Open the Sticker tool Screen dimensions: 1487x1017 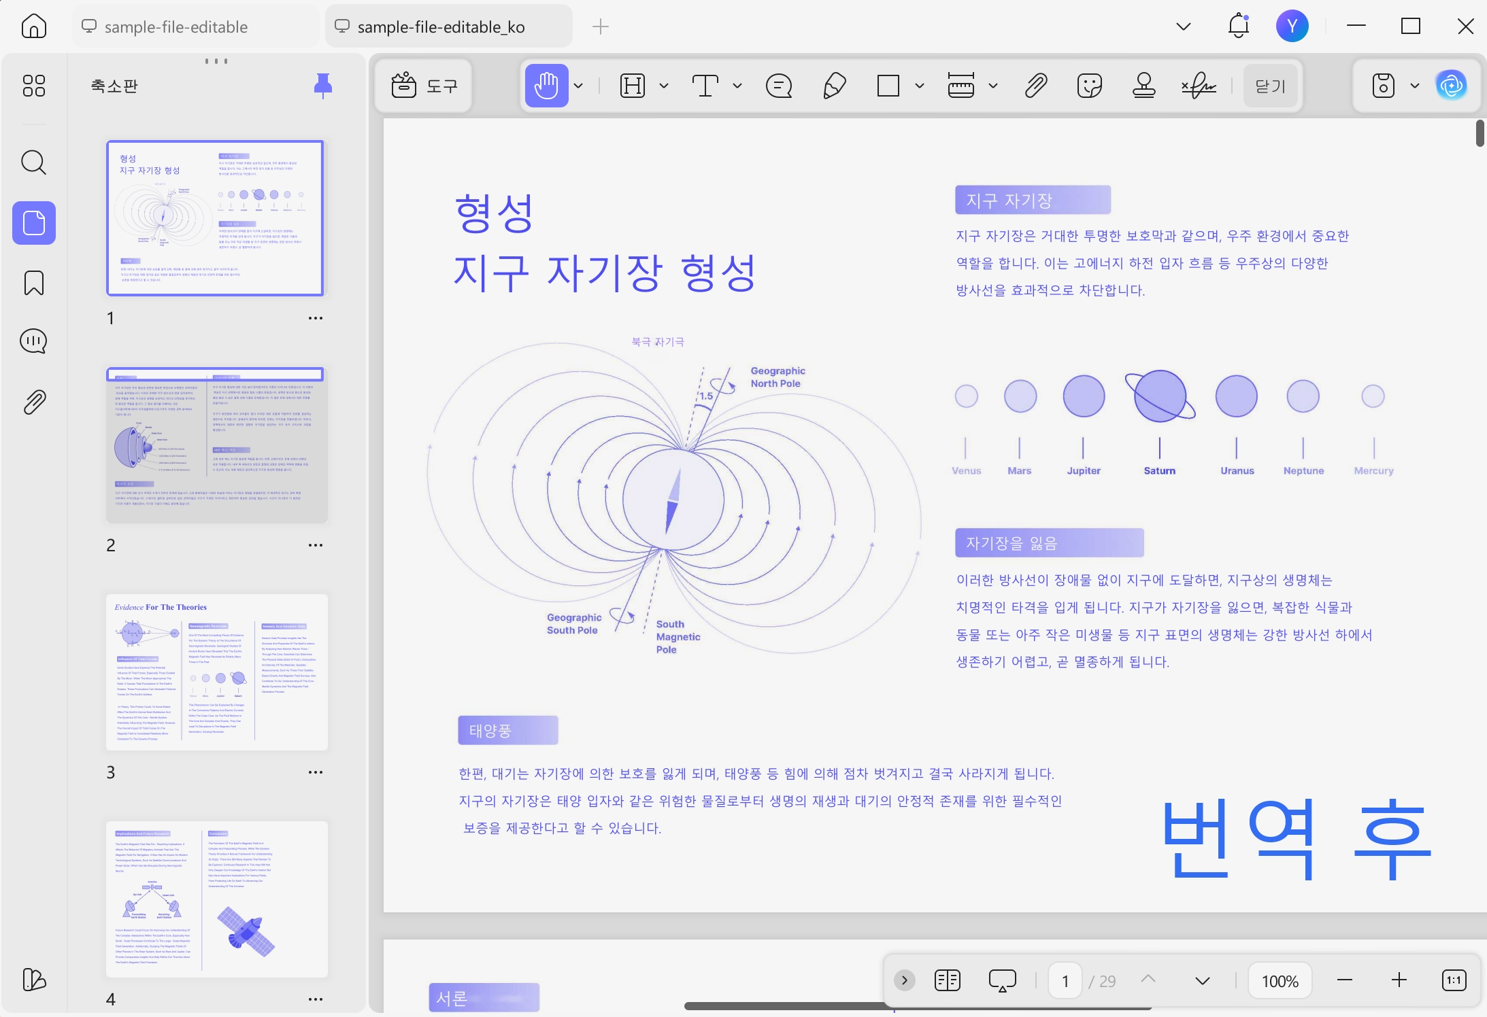tap(1090, 86)
